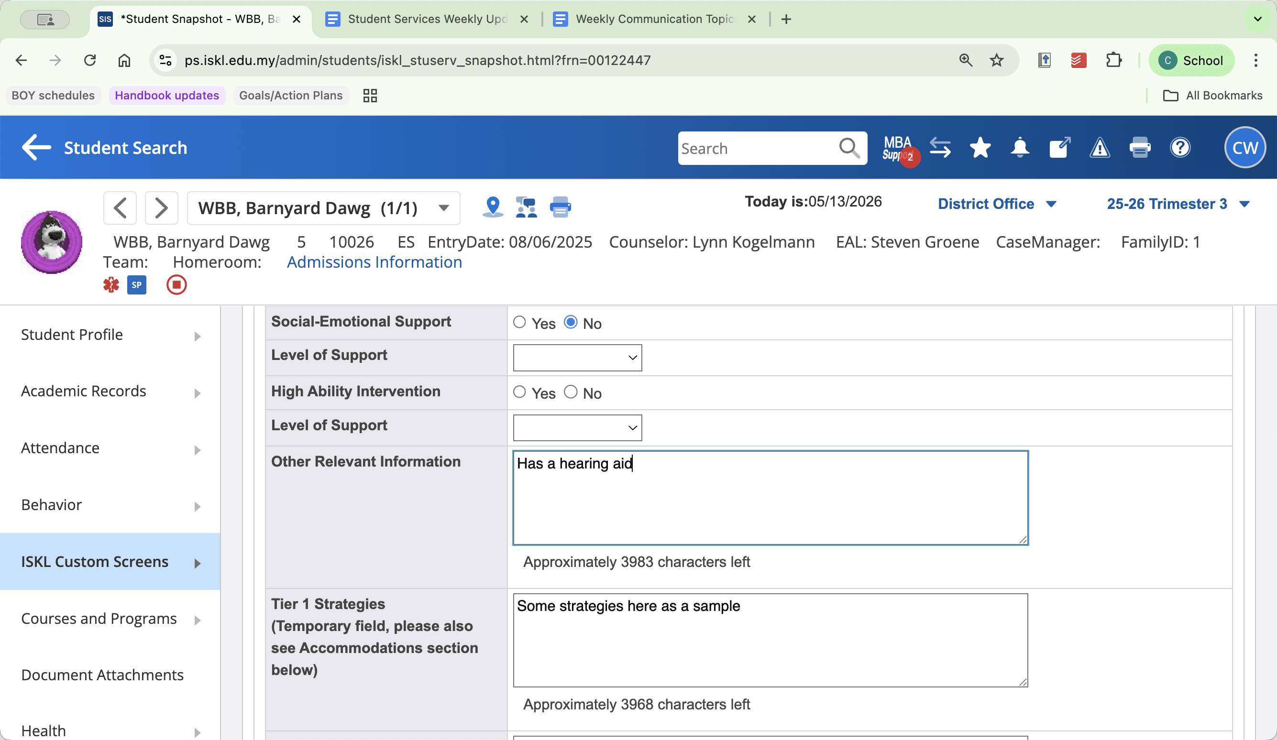Select No for Social-Emotional Support

tap(571, 322)
